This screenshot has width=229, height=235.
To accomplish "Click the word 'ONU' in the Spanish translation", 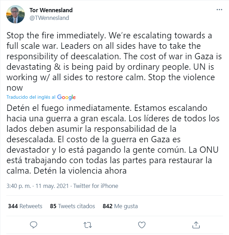I will pyautogui.click(x=209, y=150).
